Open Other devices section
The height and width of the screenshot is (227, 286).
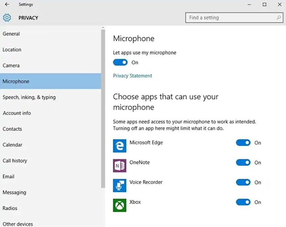coord(50,222)
